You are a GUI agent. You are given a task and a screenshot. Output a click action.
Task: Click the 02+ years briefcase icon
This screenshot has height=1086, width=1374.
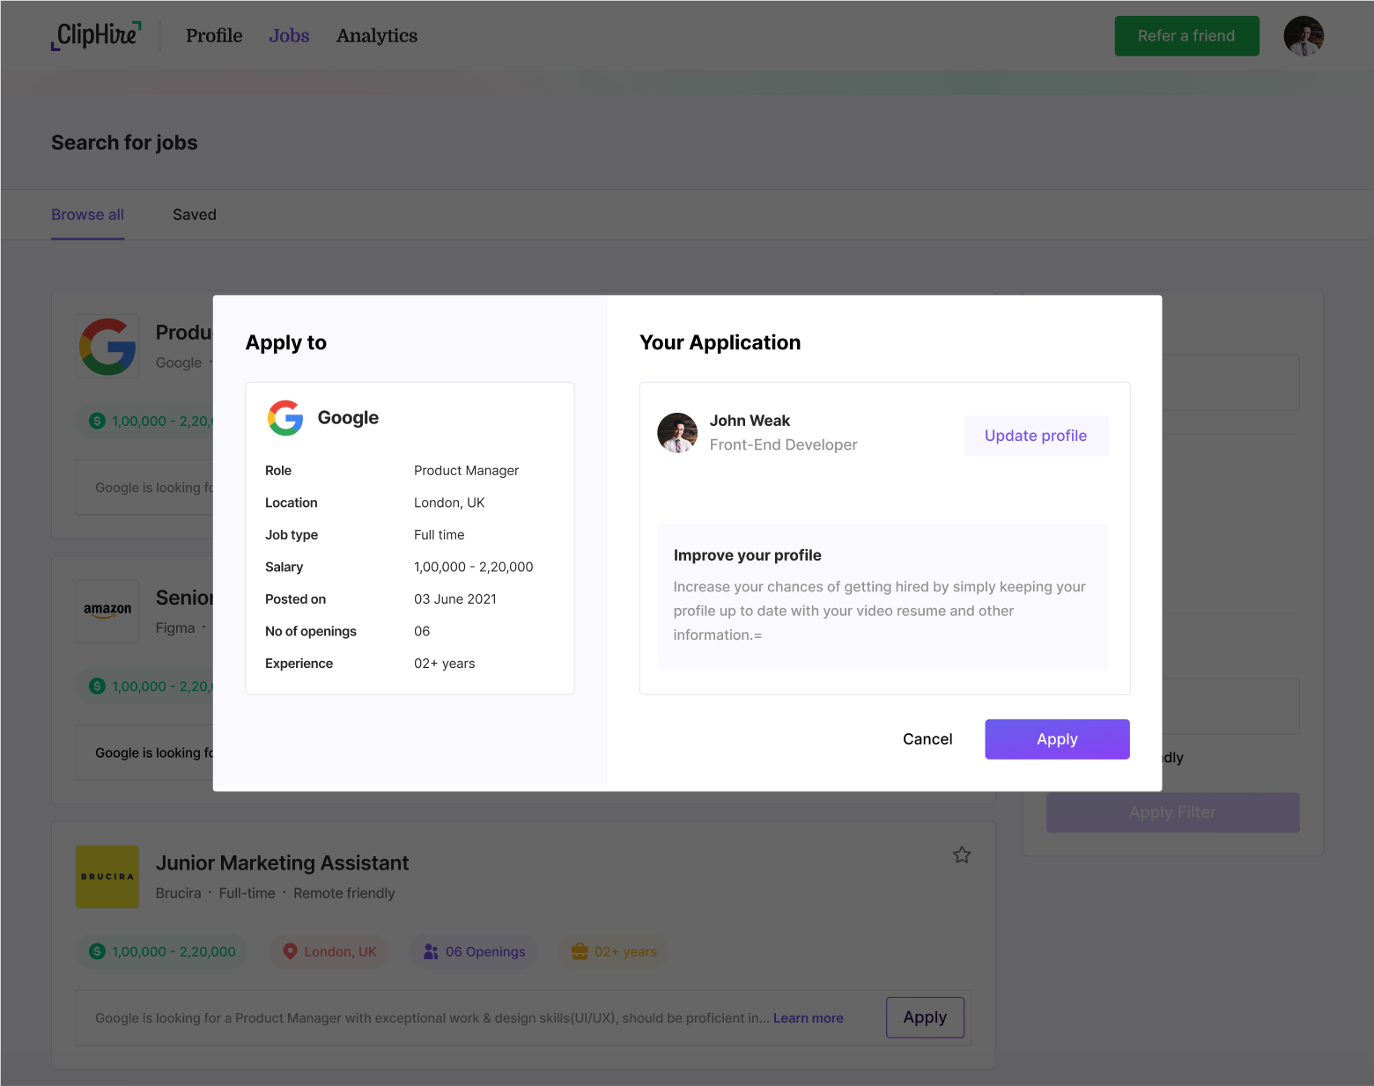(x=580, y=951)
